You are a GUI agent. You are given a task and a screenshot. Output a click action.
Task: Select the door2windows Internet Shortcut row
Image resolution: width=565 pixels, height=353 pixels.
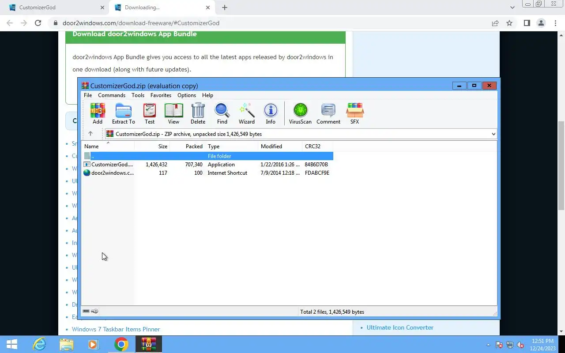[x=208, y=173]
